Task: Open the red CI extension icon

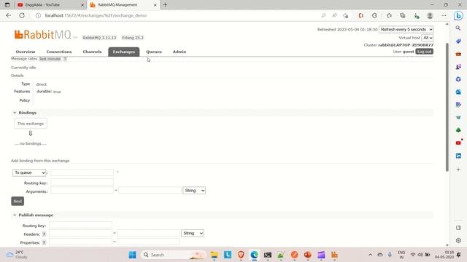Action: [360, 15]
